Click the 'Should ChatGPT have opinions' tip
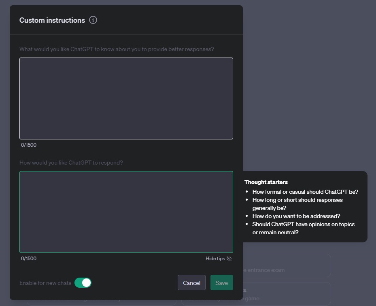 [x=304, y=228]
